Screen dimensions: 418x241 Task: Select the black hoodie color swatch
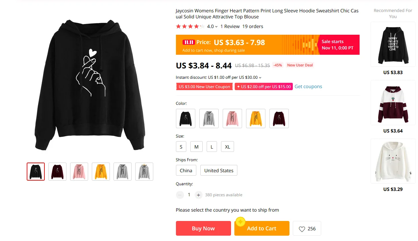click(186, 118)
